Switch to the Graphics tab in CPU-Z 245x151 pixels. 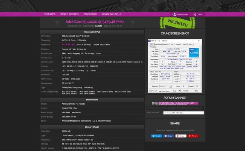178,44
